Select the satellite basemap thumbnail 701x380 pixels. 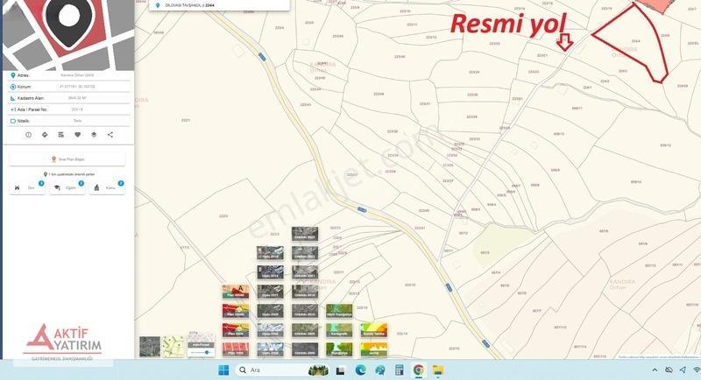click(150, 347)
